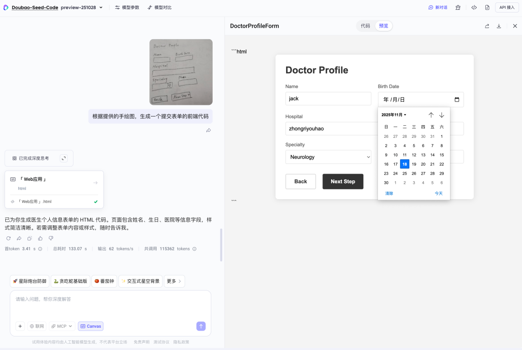Toggle the Canvas mode button

click(90, 326)
